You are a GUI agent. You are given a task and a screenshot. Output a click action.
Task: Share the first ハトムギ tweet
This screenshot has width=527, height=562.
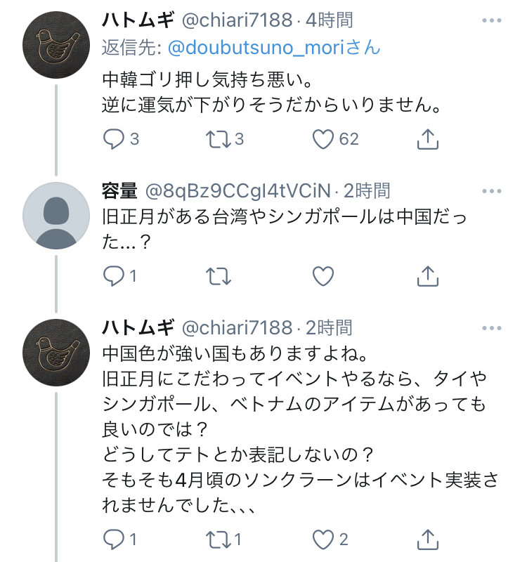click(427, 140)
